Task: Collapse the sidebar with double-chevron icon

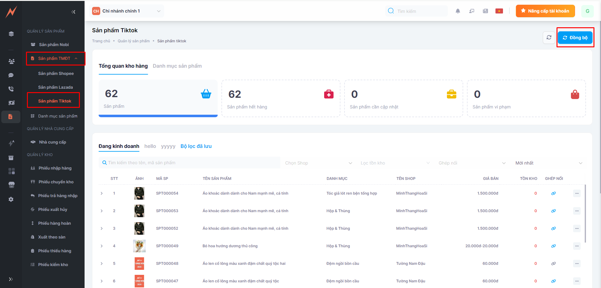Action: [x=73, y=12]
